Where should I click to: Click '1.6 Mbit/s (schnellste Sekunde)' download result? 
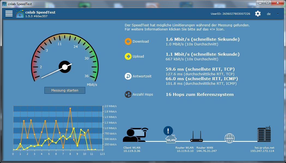pos(203,39)
